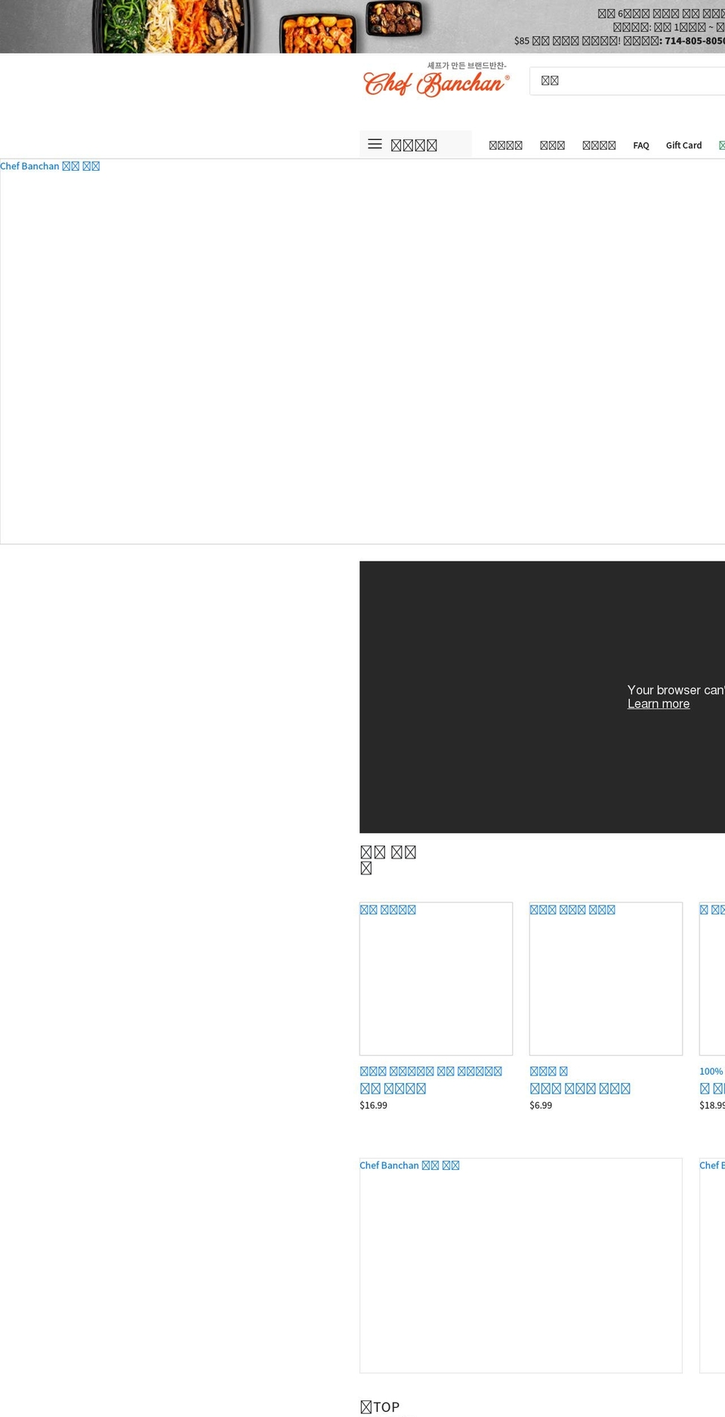Click the $16.99 price text

point(373,1105)
